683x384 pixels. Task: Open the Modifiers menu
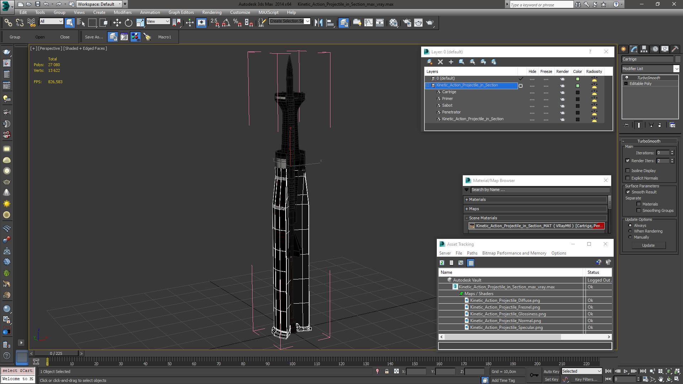(122, 12)
